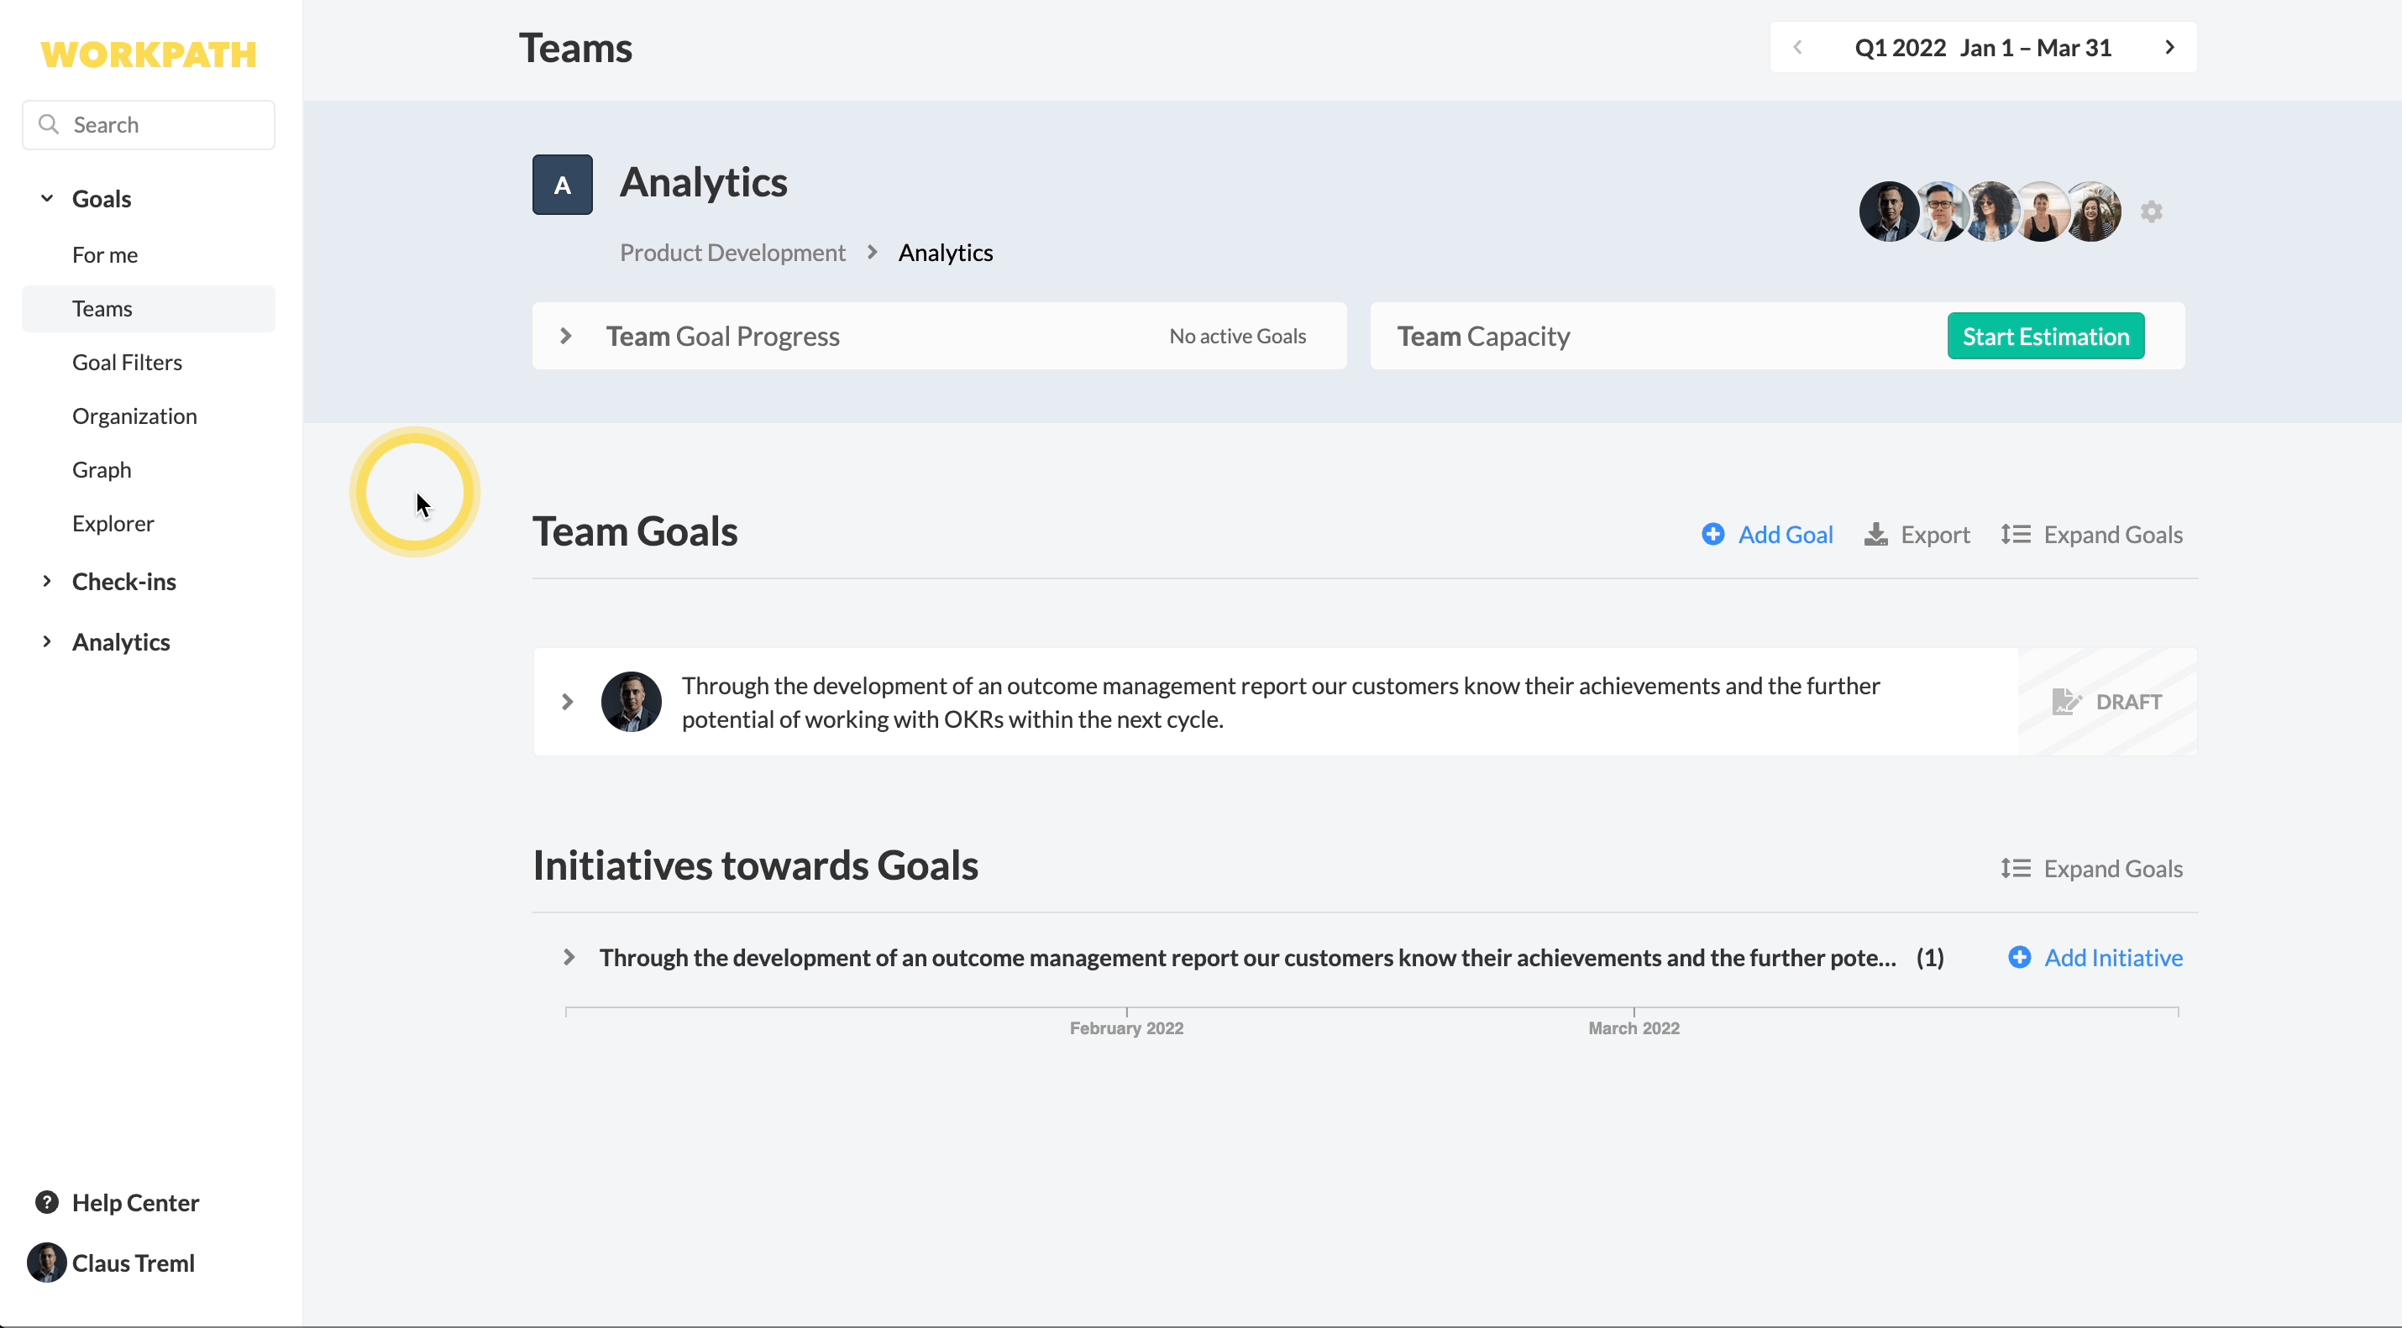Open the Q1 2022 cycle selector
The width and height of the screenshot is (2402, 1328).
(1983, 48)
